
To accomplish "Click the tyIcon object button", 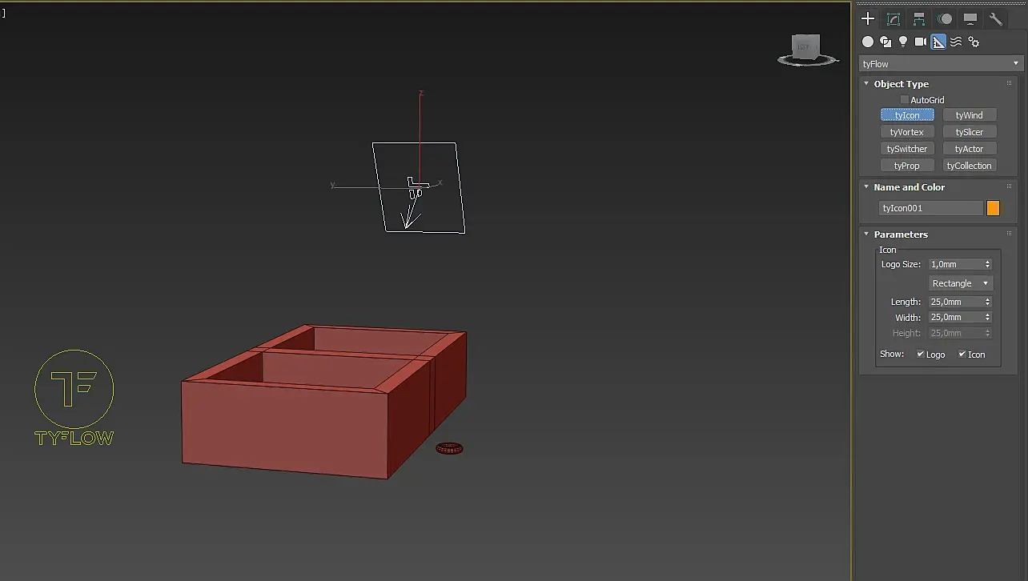I will 907,115.
